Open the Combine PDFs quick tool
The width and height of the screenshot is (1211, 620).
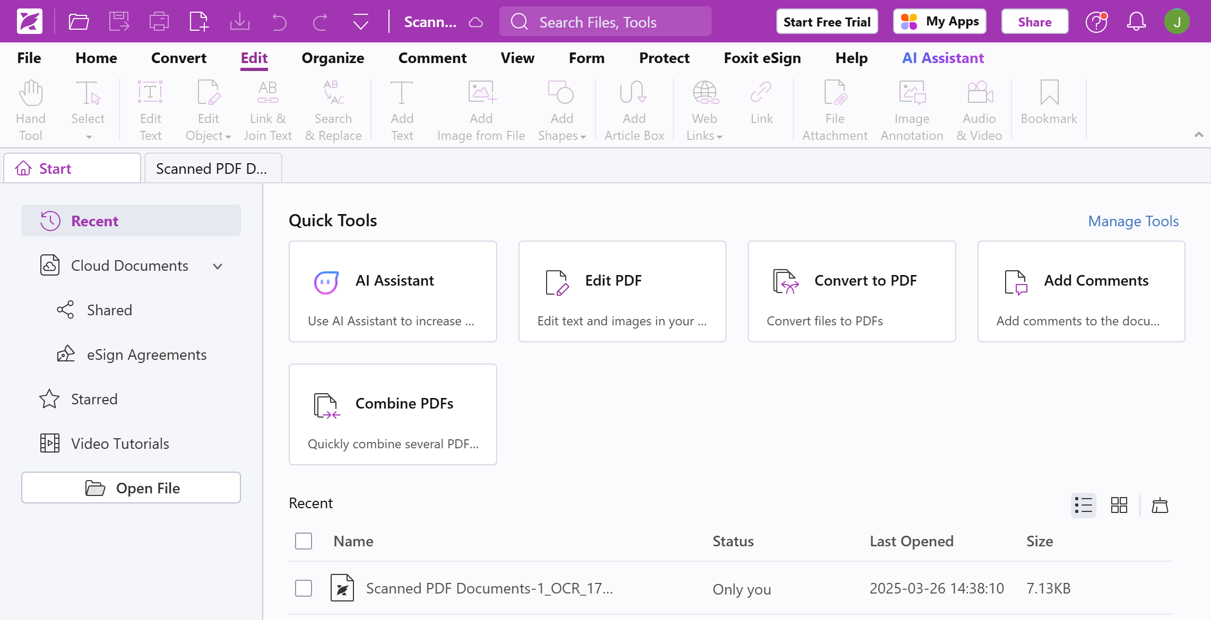point(393,414)
